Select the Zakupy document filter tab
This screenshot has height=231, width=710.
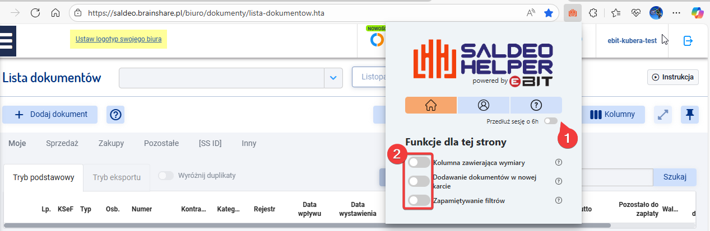111,143
